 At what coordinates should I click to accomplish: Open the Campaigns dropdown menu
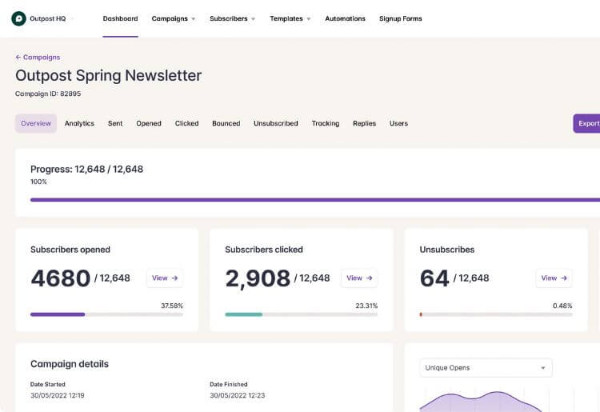(x=174, y=18)
